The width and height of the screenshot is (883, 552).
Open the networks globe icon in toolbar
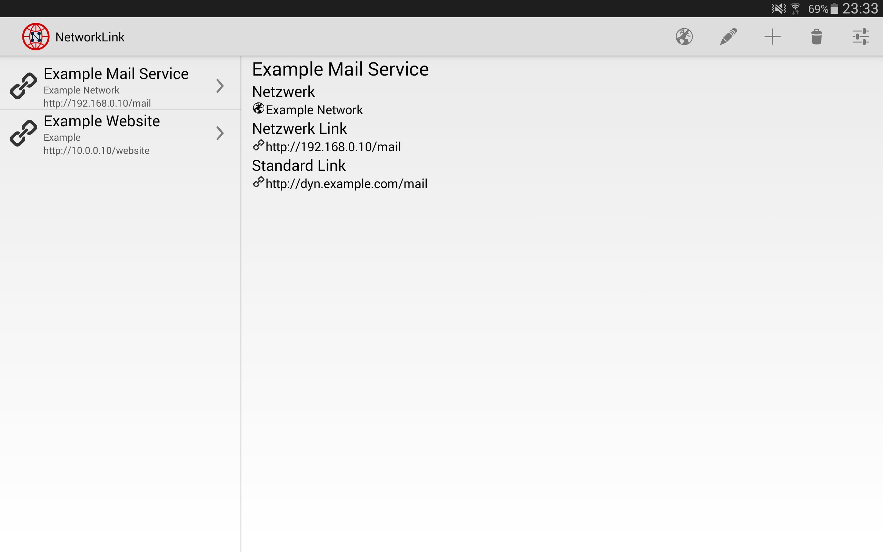click(684, 37)
